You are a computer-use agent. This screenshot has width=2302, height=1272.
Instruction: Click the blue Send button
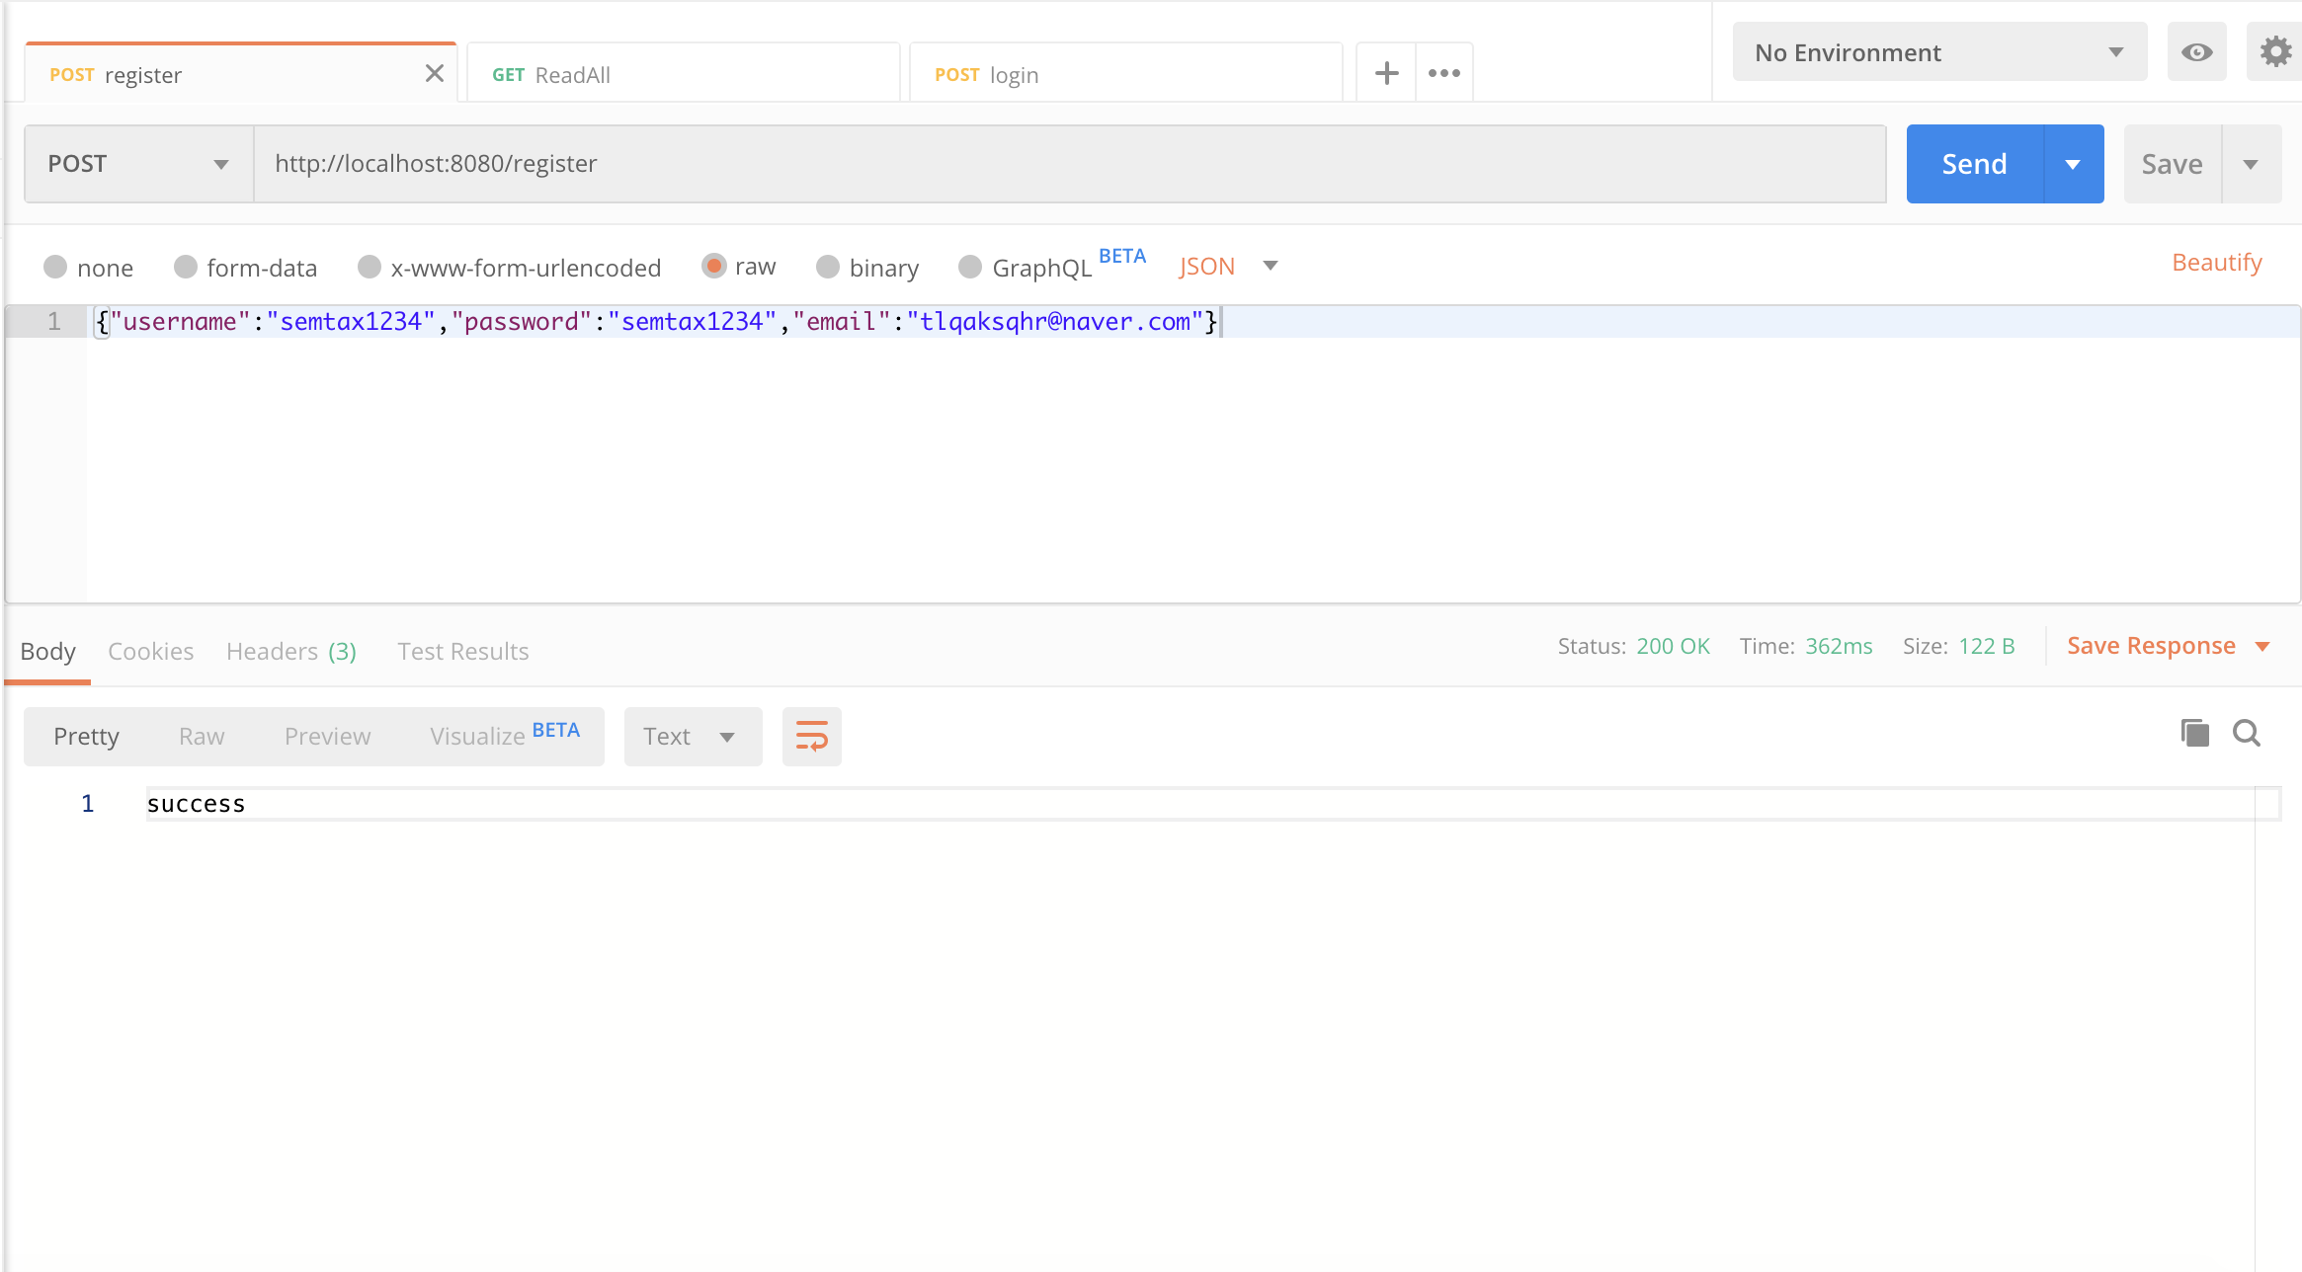point(1974,164)
